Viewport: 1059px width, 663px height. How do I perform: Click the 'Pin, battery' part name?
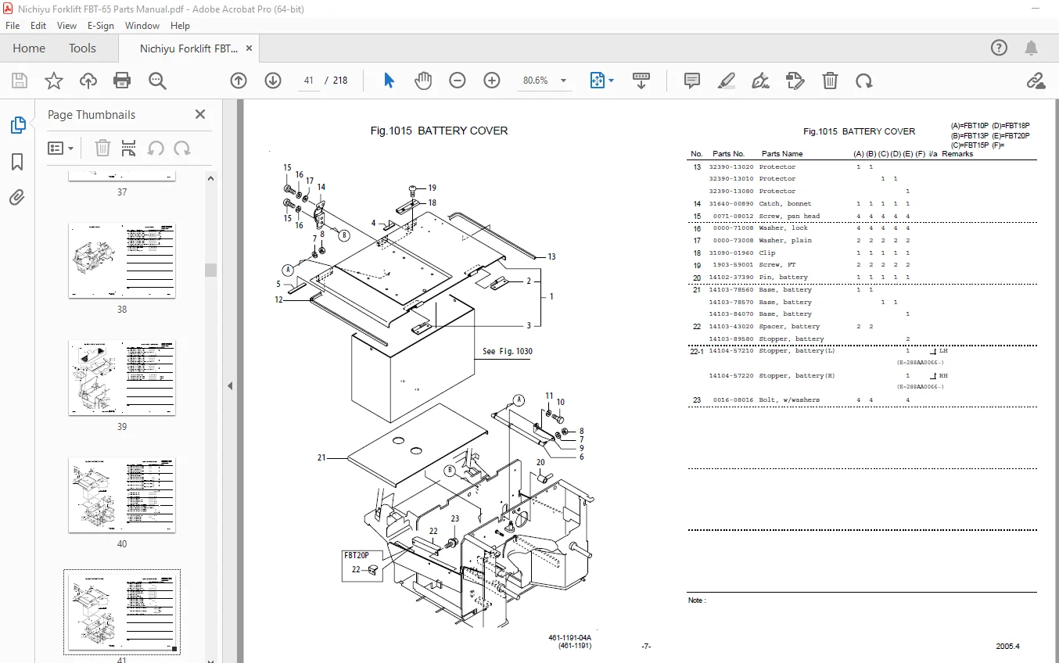click(x=783, y=278)
